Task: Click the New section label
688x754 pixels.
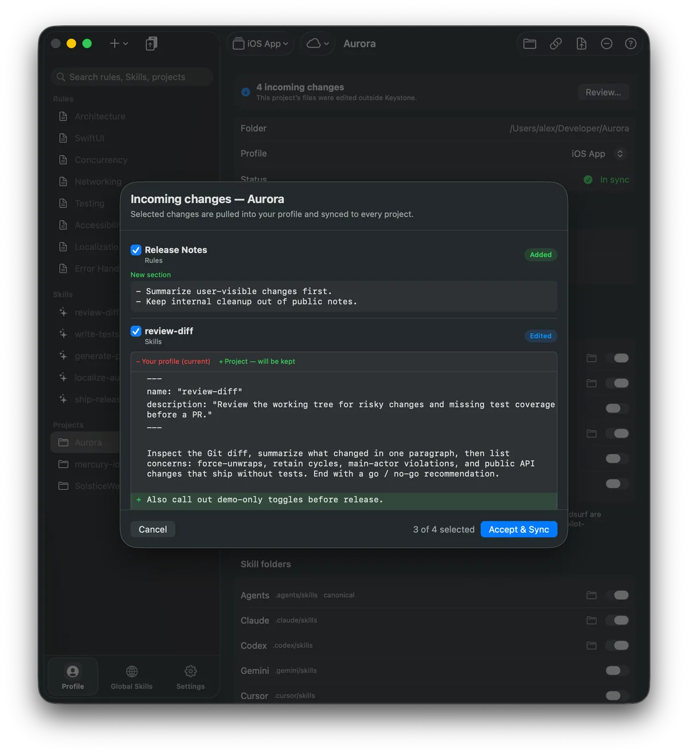Action: (x=151, y=275)
